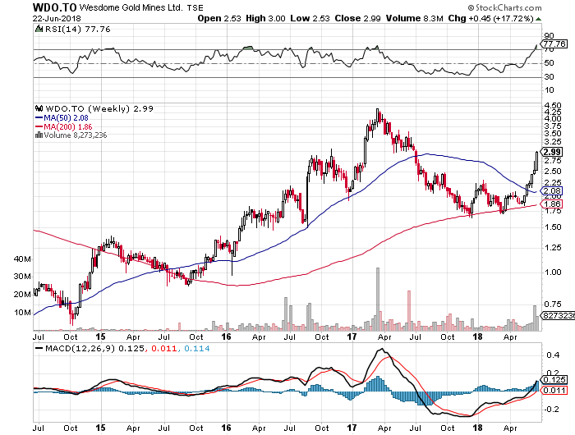
Task: Click the 0.125 MACD value tag
Action: coord(554,380)
